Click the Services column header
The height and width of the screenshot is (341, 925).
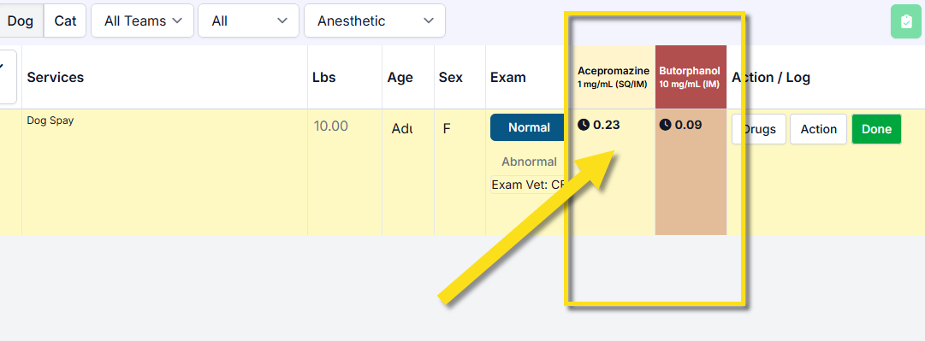point(56,77)
